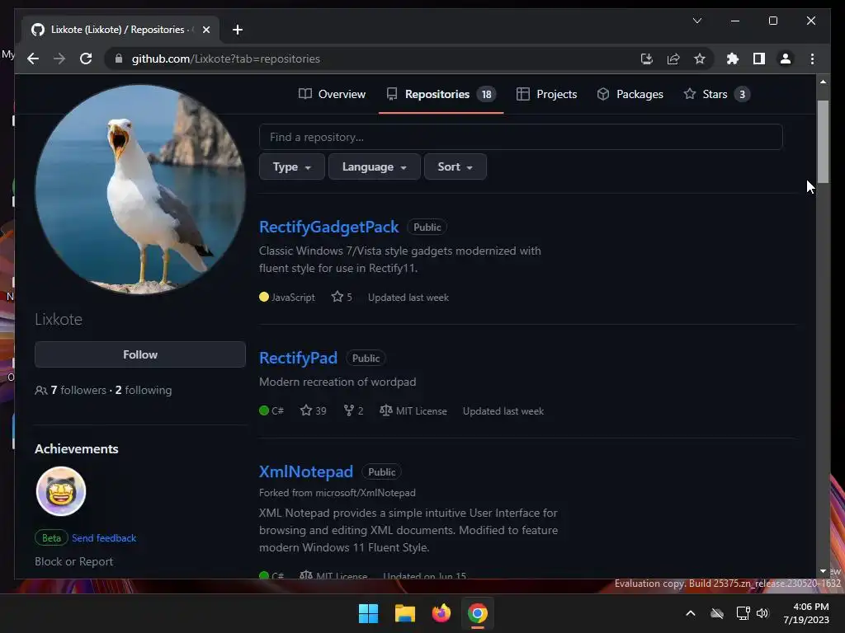845x633 pixels.
Task: Click the page scrollbar down arrow
Action: (x=823, y=571)
